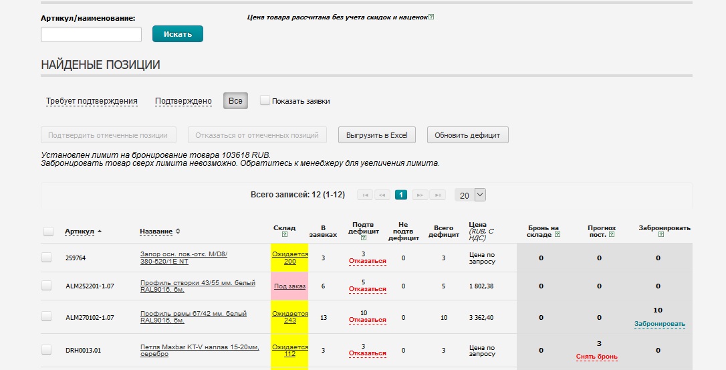Click help icon beside Бронь на складе
This screenshot has height=370, width=726.
pos(558,235)
